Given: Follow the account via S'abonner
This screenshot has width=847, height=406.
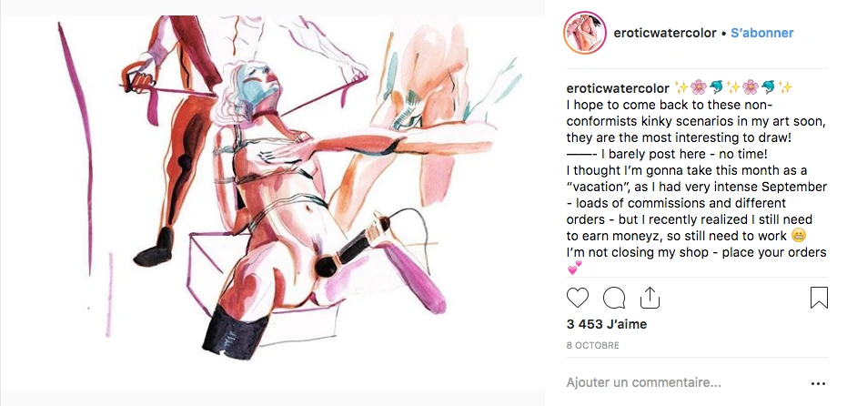Looking at the screenshot, I should point(761,33).
